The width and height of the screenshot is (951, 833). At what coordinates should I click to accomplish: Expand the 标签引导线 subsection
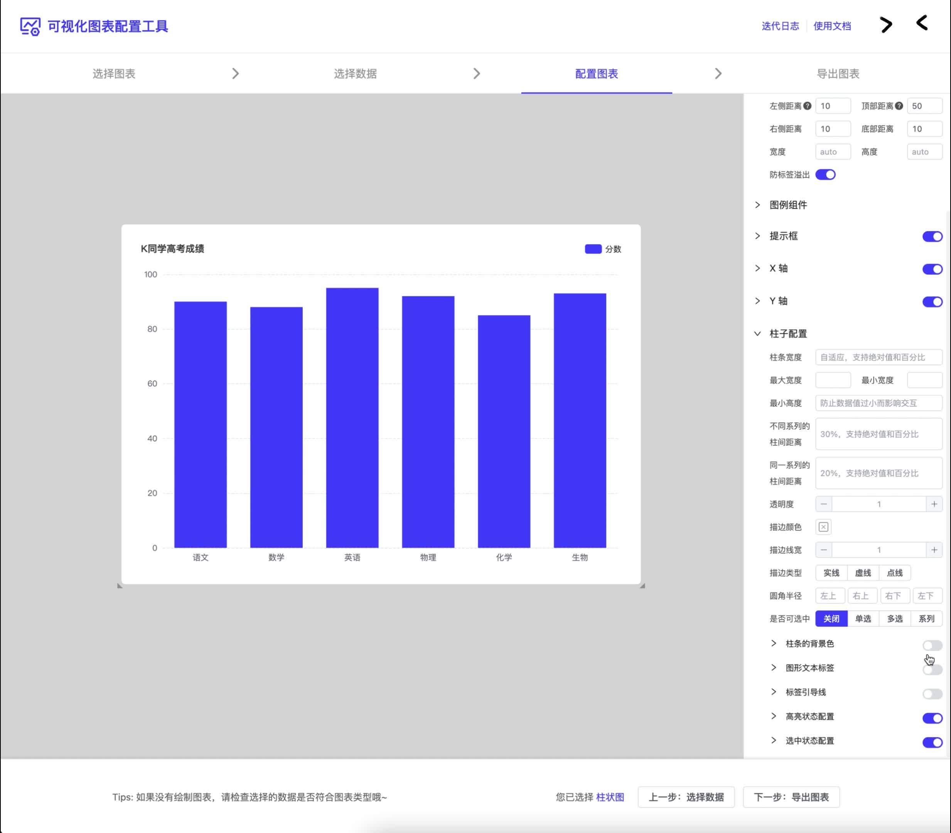coord(774,692)
